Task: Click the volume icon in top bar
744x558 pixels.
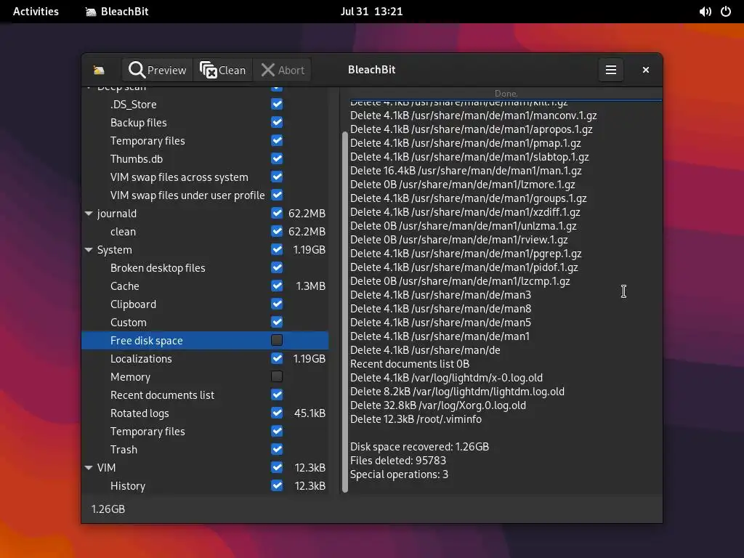Action: point(705,12)
